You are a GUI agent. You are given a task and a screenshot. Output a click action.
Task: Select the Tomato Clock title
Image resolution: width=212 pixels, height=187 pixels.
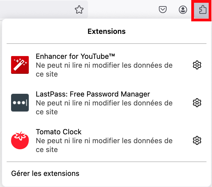coord(59,132)
